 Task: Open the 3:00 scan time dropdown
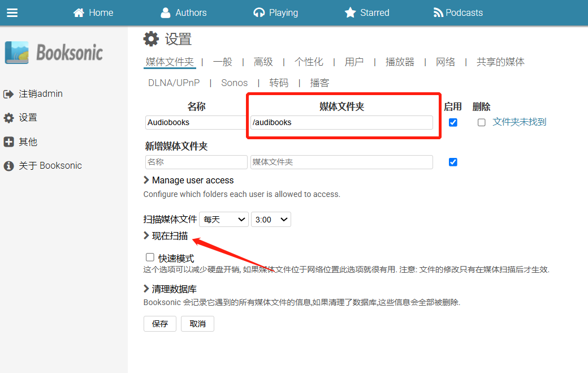coord(270,219)
